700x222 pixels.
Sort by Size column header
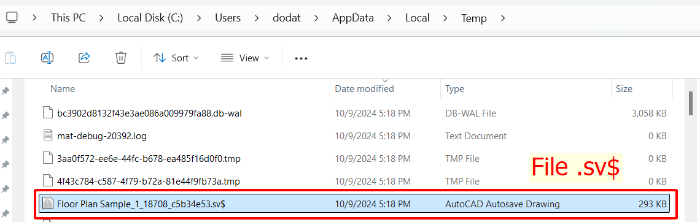[x=624, y=89]
